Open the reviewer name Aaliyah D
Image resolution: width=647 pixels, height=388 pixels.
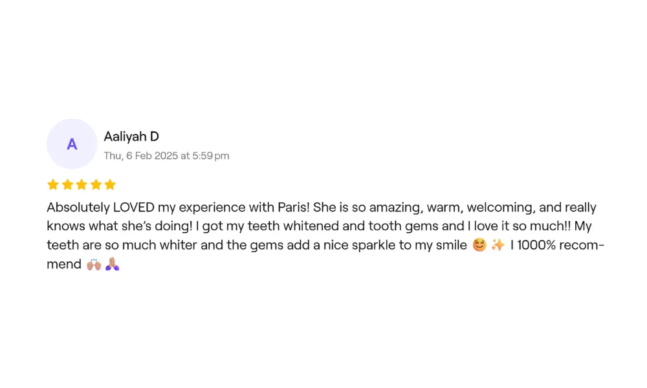click(x=131, y=136)
